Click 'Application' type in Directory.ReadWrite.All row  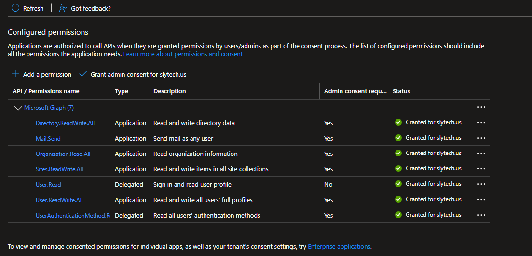pos(131,123)
